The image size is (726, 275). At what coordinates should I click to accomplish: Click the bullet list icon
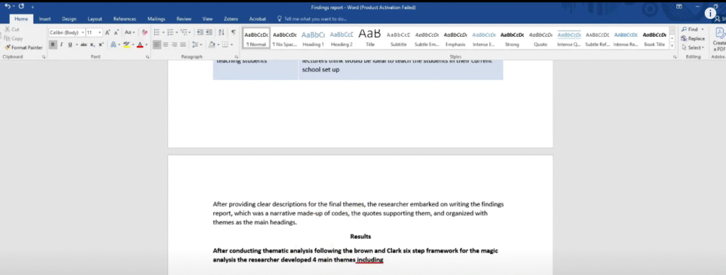pyautogui.click(x=157, y=33)
